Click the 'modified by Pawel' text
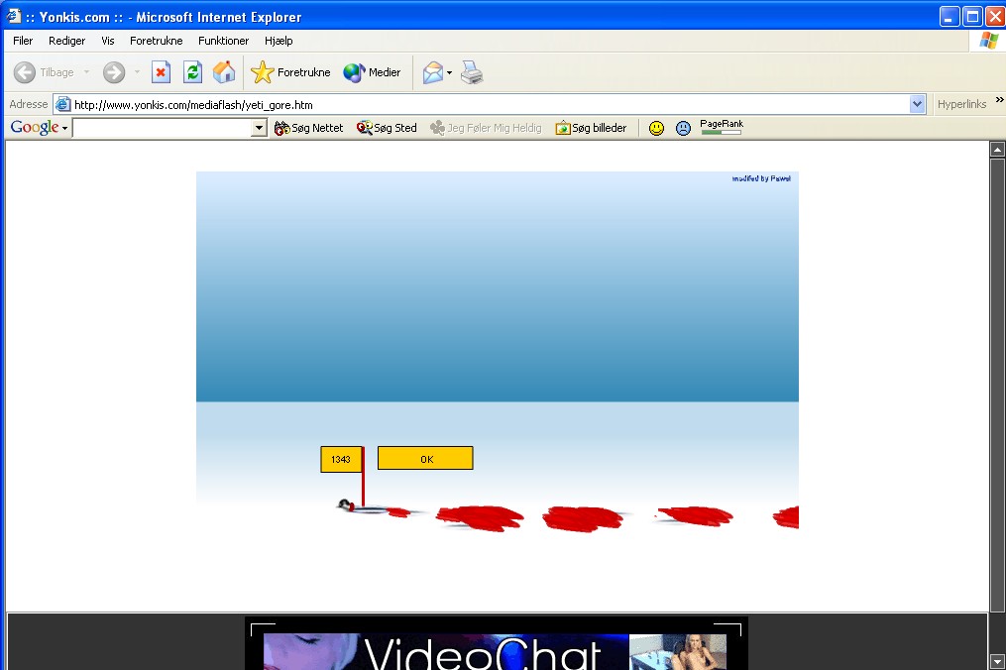The height and width of the screenshot is (670, 1006). (x=761, y=178)
